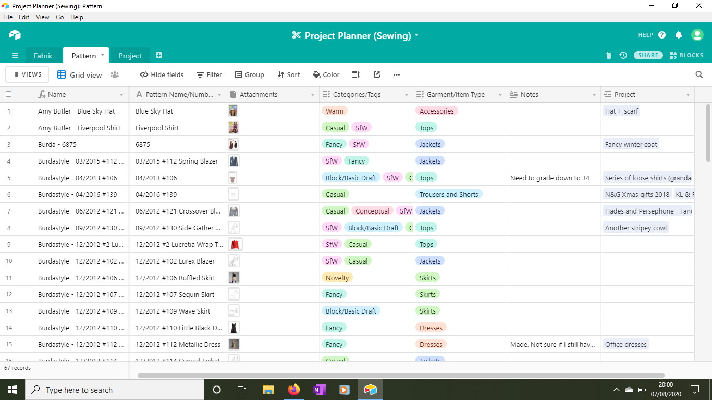
Task: Open the File menu
Action: click(x=8, y=17)
